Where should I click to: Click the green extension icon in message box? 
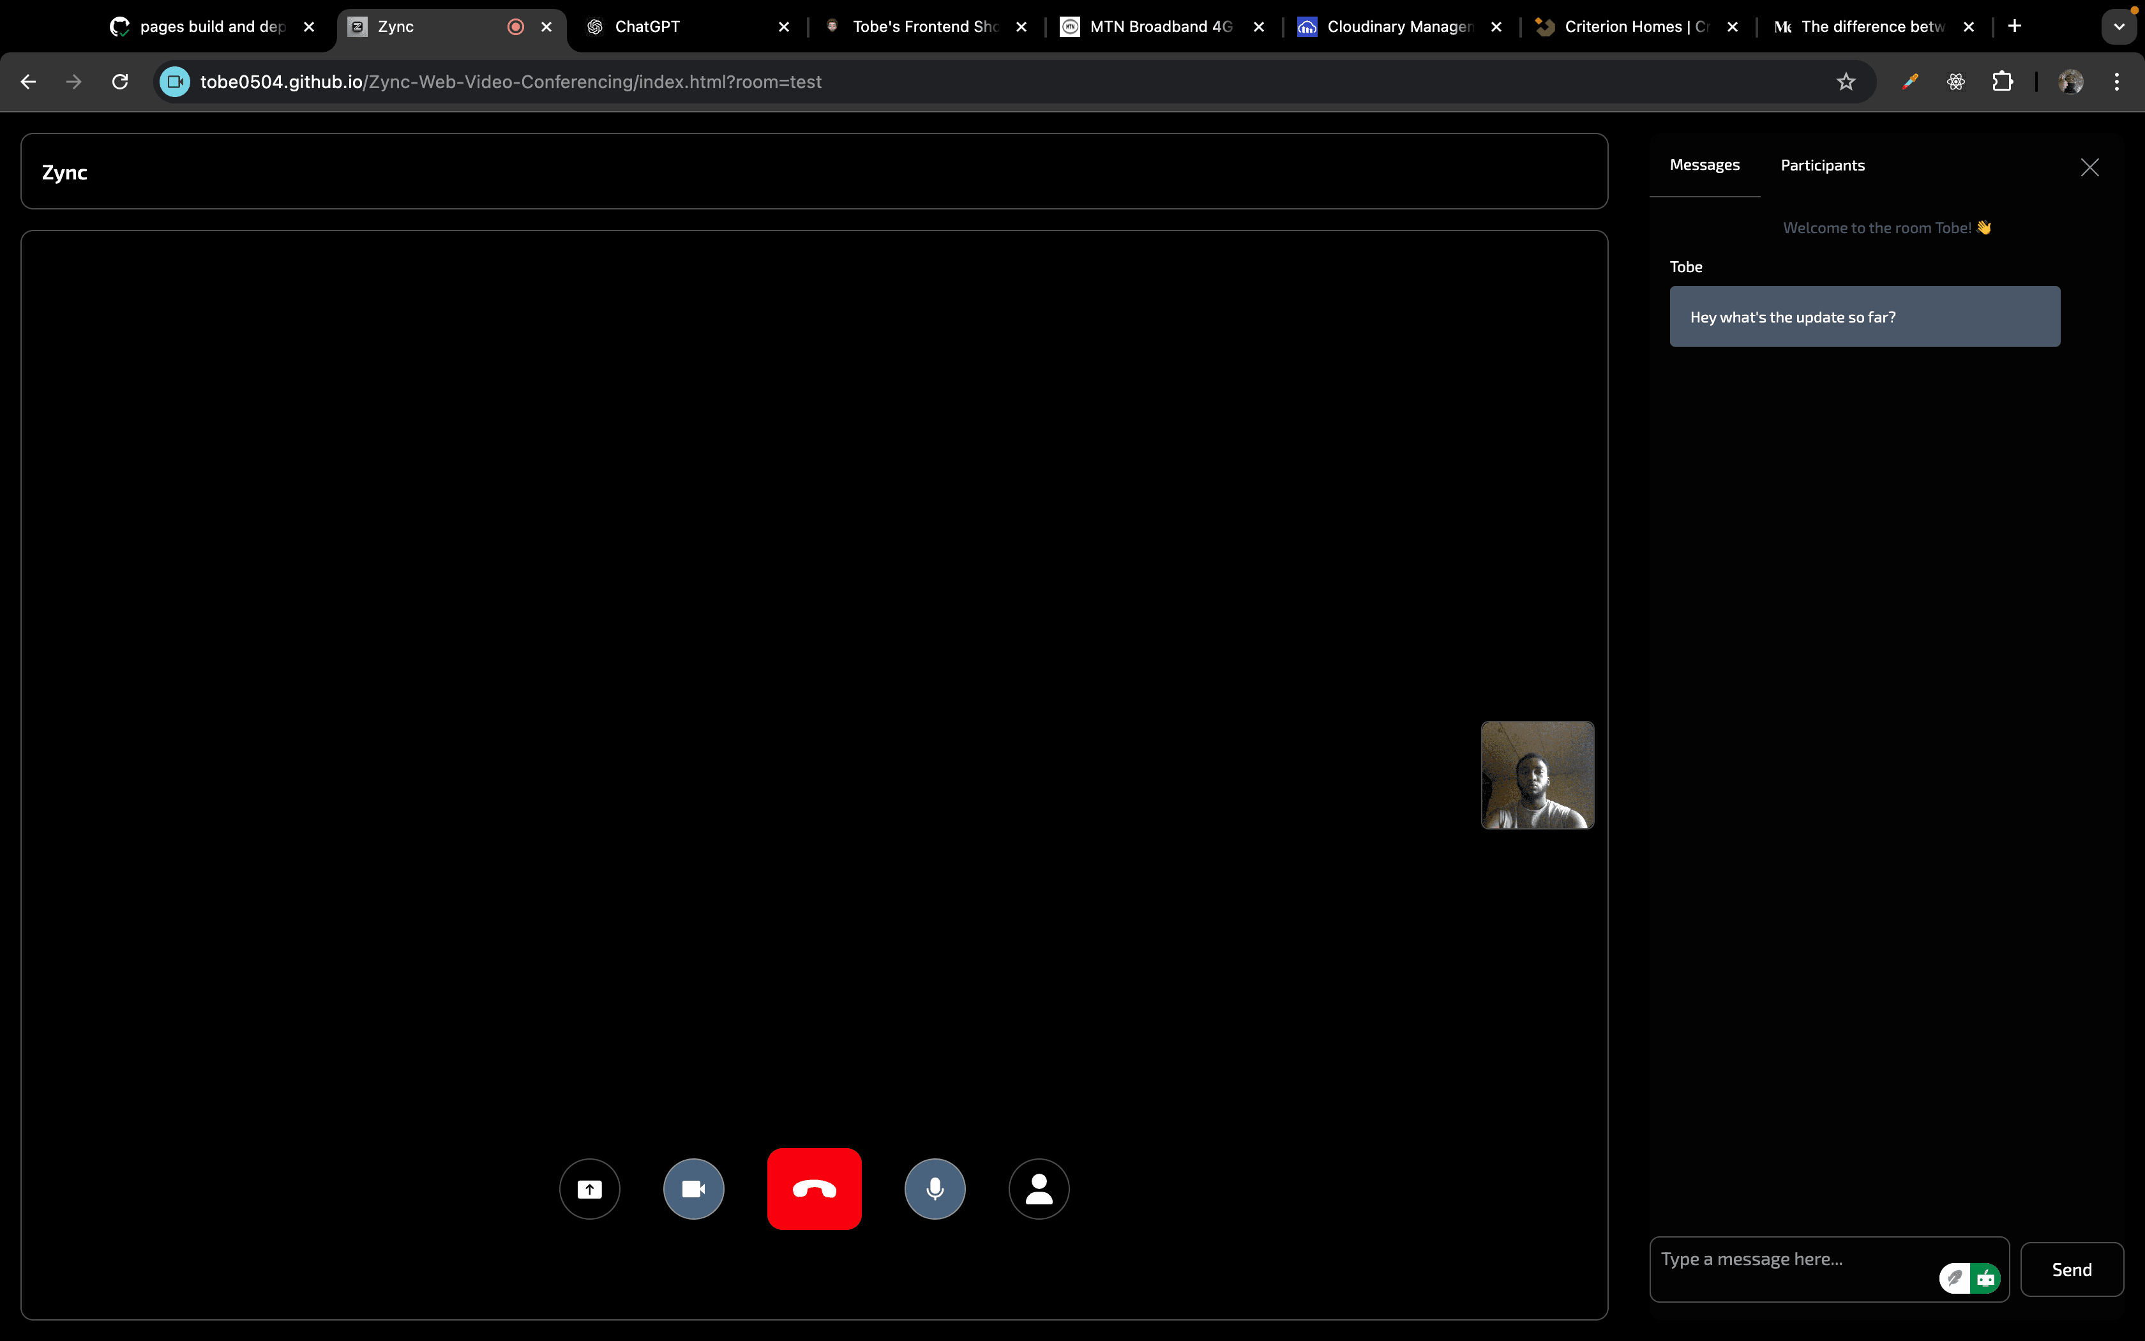[1986, 1278]
